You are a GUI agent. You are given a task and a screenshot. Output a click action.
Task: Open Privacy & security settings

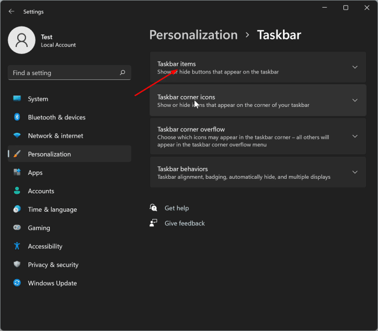[x=70, y=265]
